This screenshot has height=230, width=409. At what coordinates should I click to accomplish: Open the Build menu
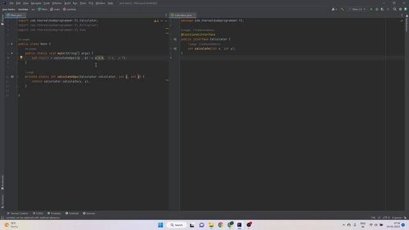(68, 3)
